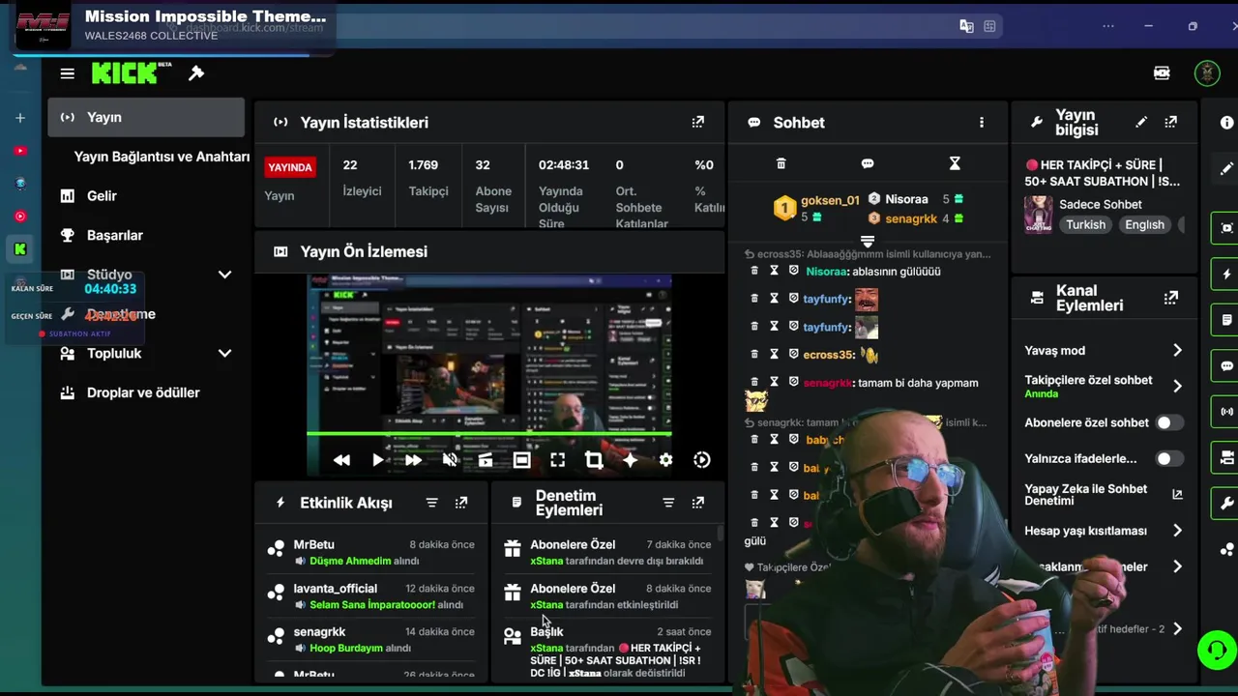The height and width of the screenshot is (696, 1238).
Task: Click the green support headset button
Action: tap(1217, 650)
